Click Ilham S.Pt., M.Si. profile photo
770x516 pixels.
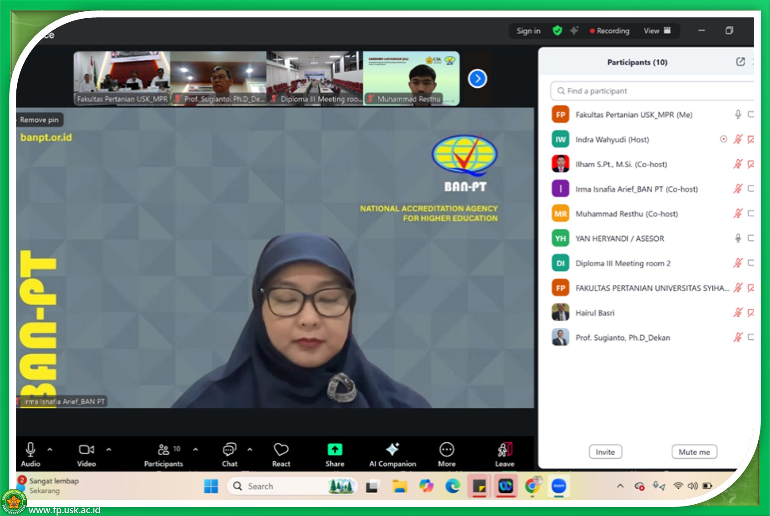coord(561,164)
